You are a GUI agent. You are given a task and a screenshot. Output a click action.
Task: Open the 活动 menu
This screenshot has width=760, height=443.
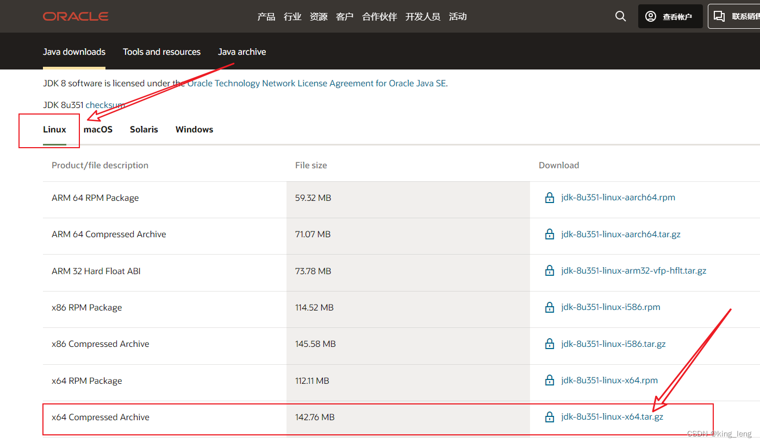tap(458, 17)
